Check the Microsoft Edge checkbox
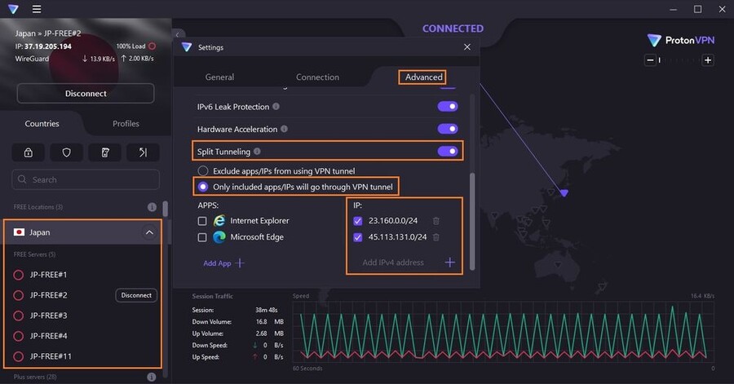Image resolution: width=734 pixels, height=384 pixels. click(202, 237)
